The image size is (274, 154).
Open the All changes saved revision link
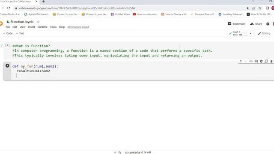click(x=78, y=27)
